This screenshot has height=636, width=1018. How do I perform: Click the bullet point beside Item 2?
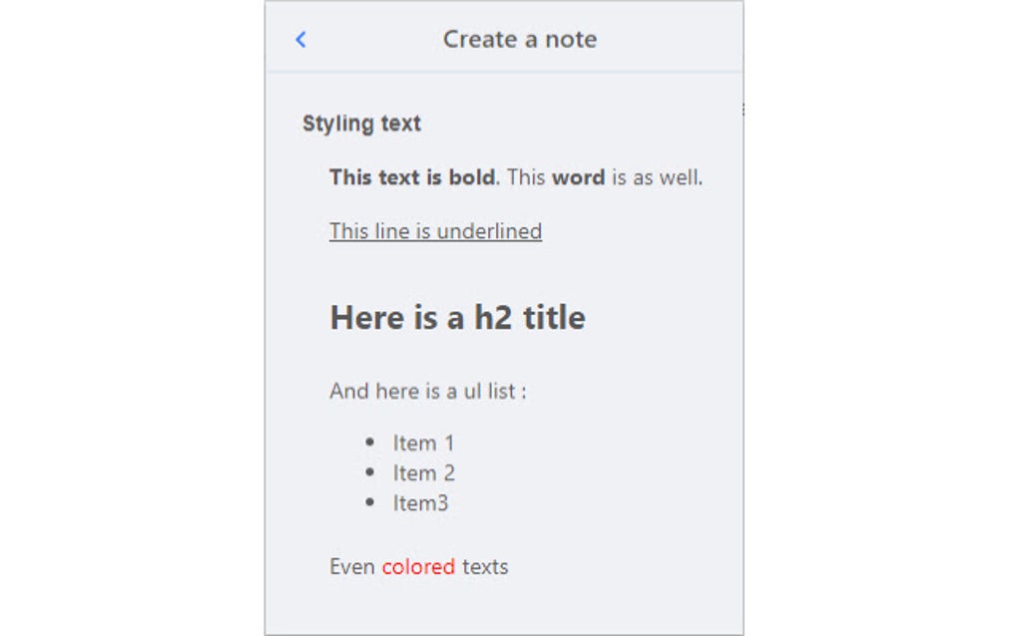pyautogui.click(x=371, y=472)
